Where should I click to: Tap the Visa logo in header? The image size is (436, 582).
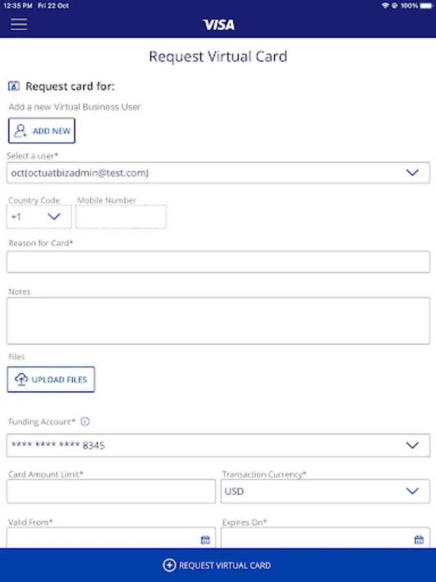click(x=218, y=25)
